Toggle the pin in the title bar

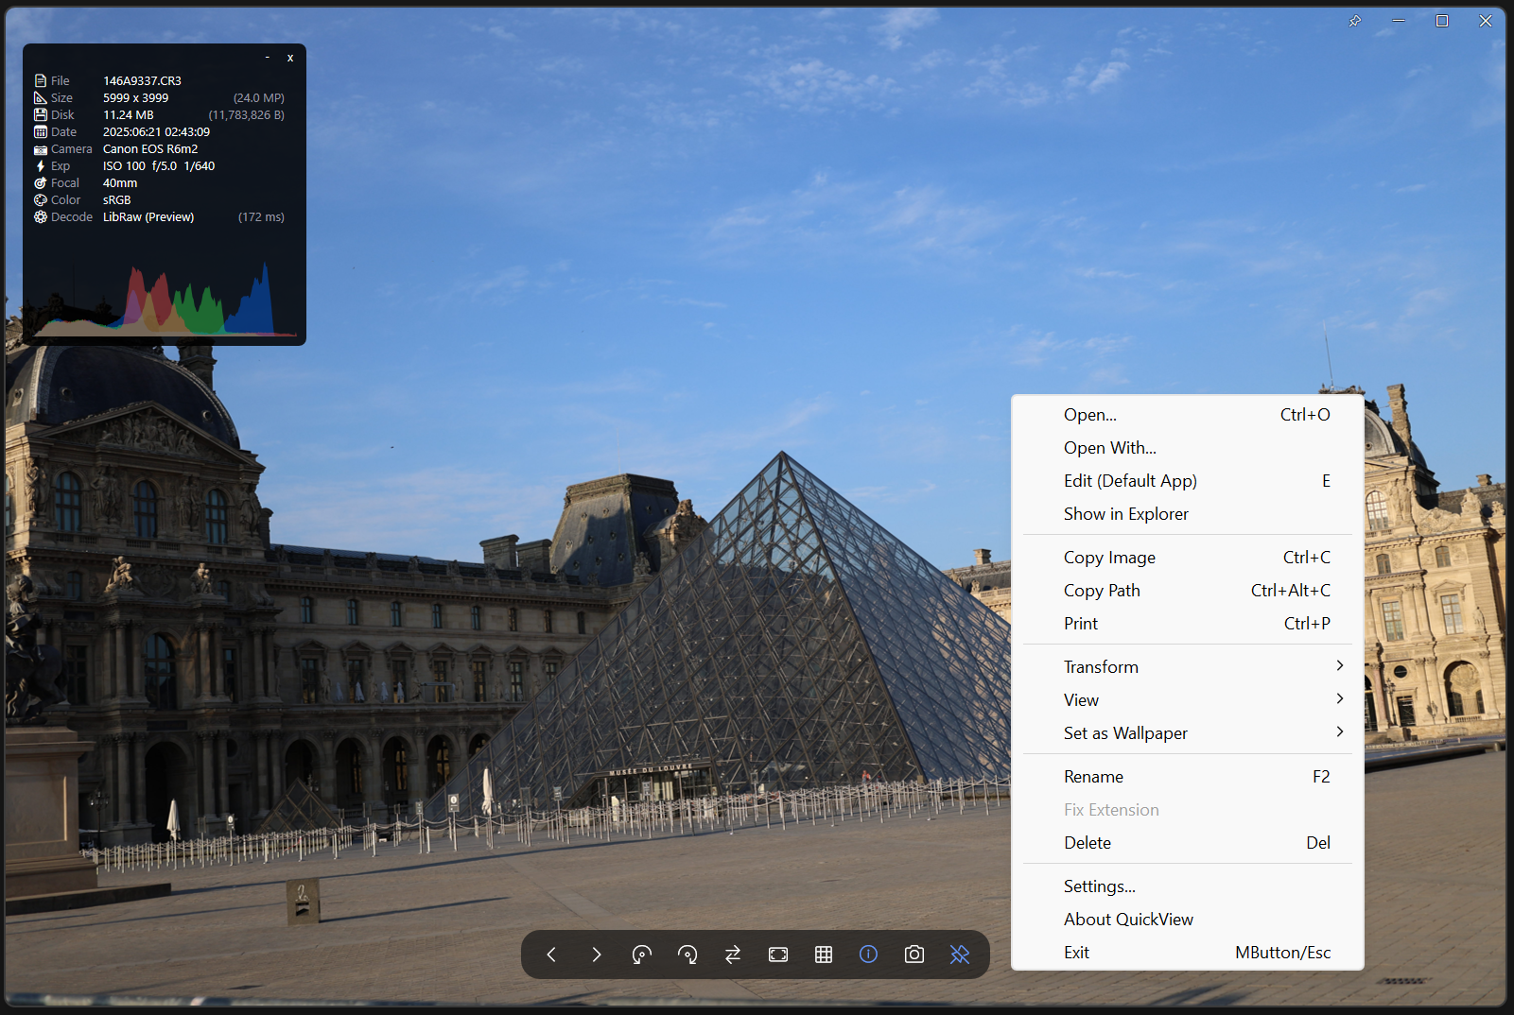pos(1355,20)
